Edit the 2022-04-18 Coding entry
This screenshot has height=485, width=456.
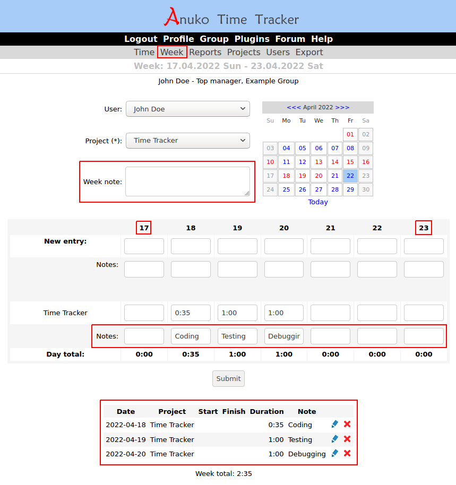click(x=334, y=425)
